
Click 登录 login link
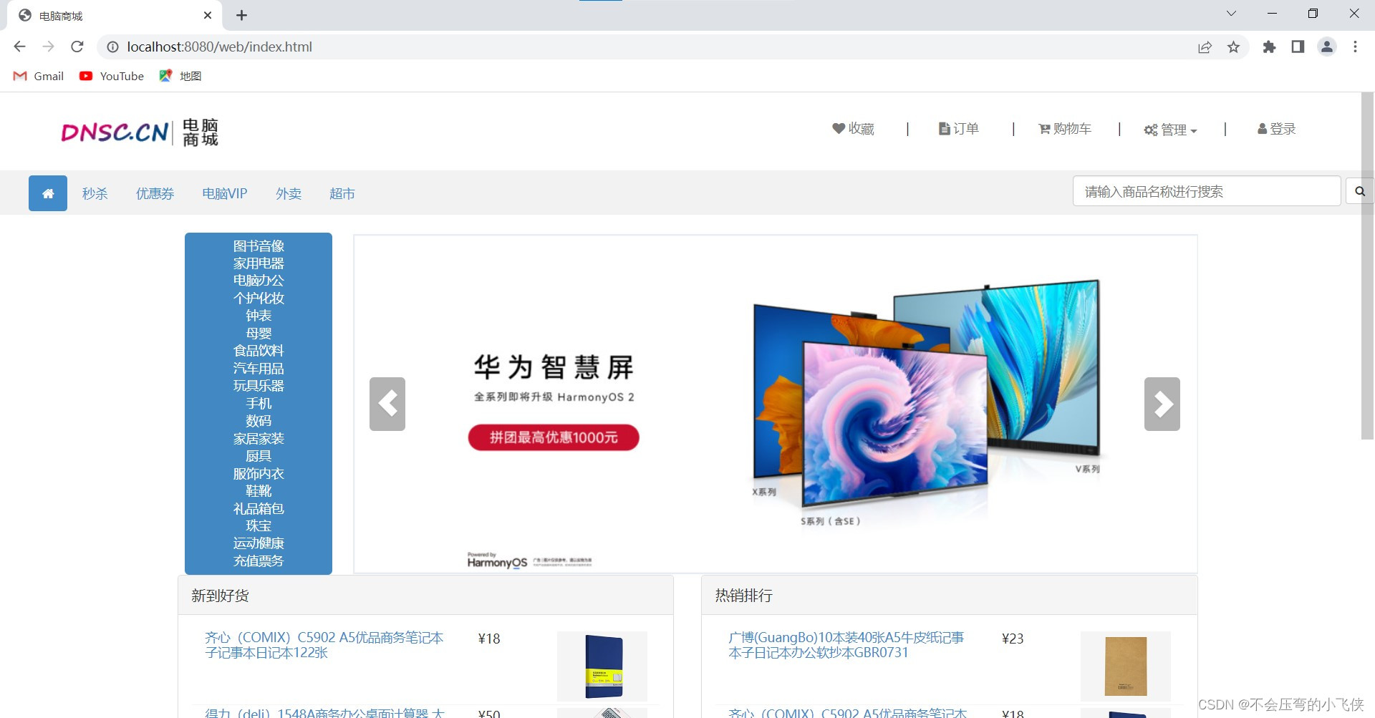click(x=1276, y=129)
